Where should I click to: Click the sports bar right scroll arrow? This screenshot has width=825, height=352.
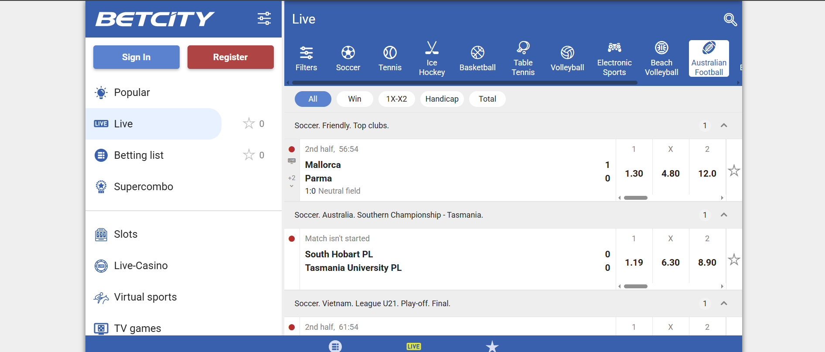tap(738, 82)
